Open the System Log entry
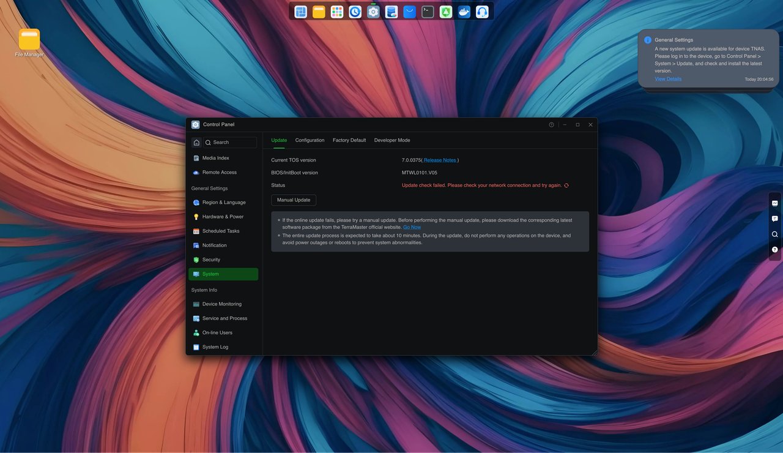783x453 pixels. click(223, 347)
